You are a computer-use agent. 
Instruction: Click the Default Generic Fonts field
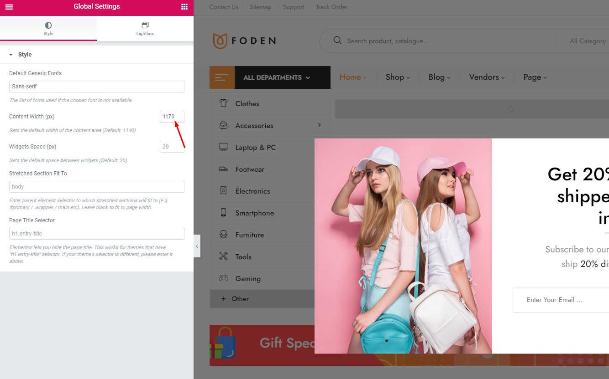(97, 87)
